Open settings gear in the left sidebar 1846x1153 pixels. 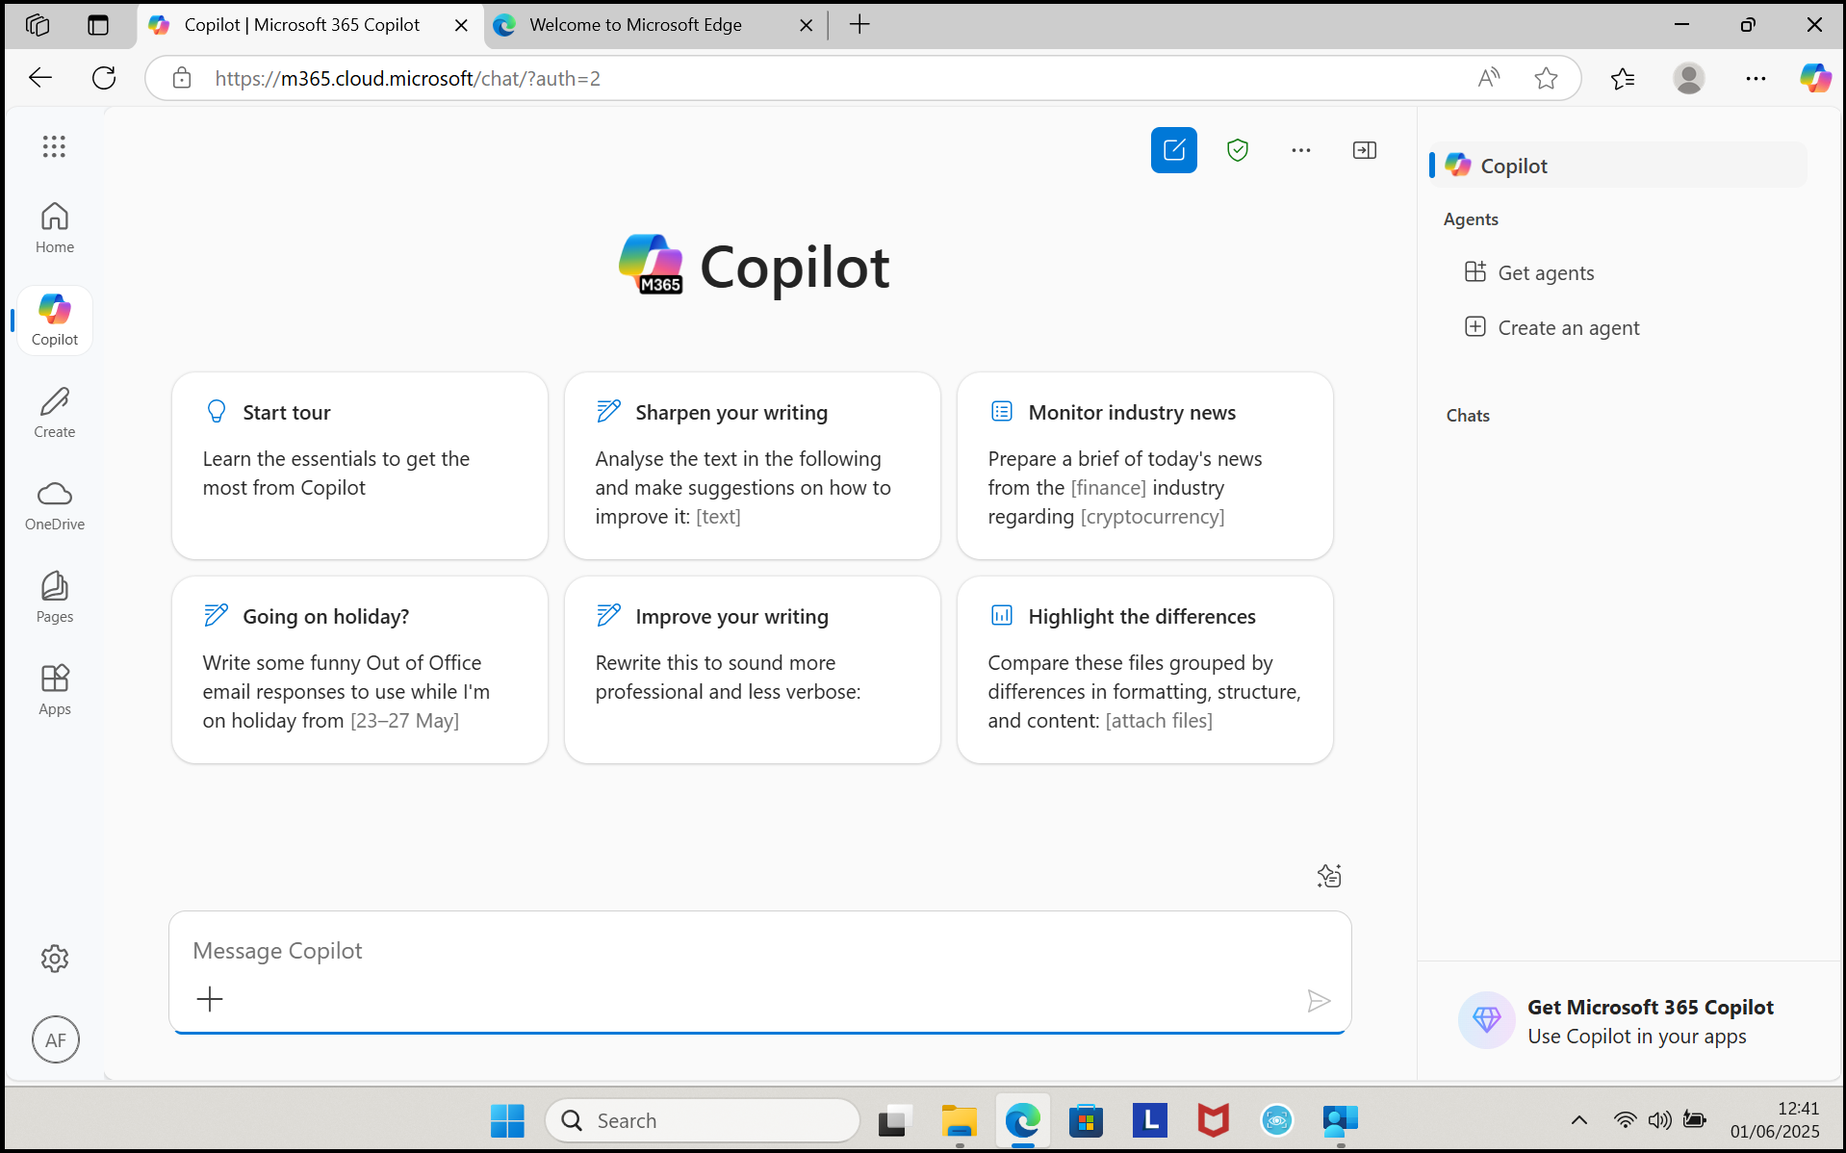coord(55,958)
